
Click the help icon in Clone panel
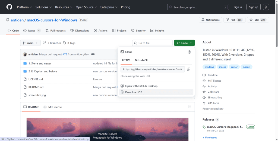tap(189, 52)
